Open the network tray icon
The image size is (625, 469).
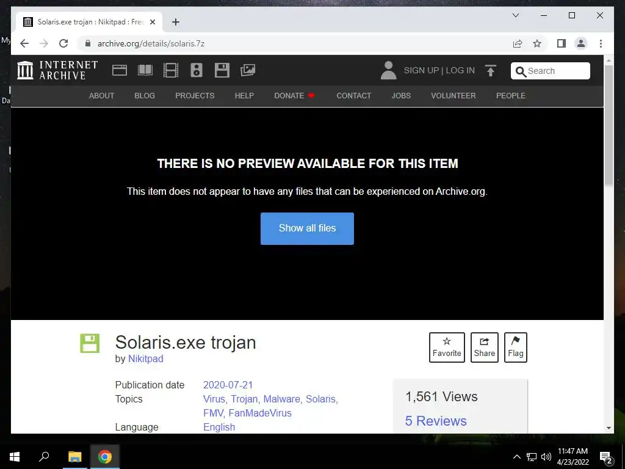point(532,457)
